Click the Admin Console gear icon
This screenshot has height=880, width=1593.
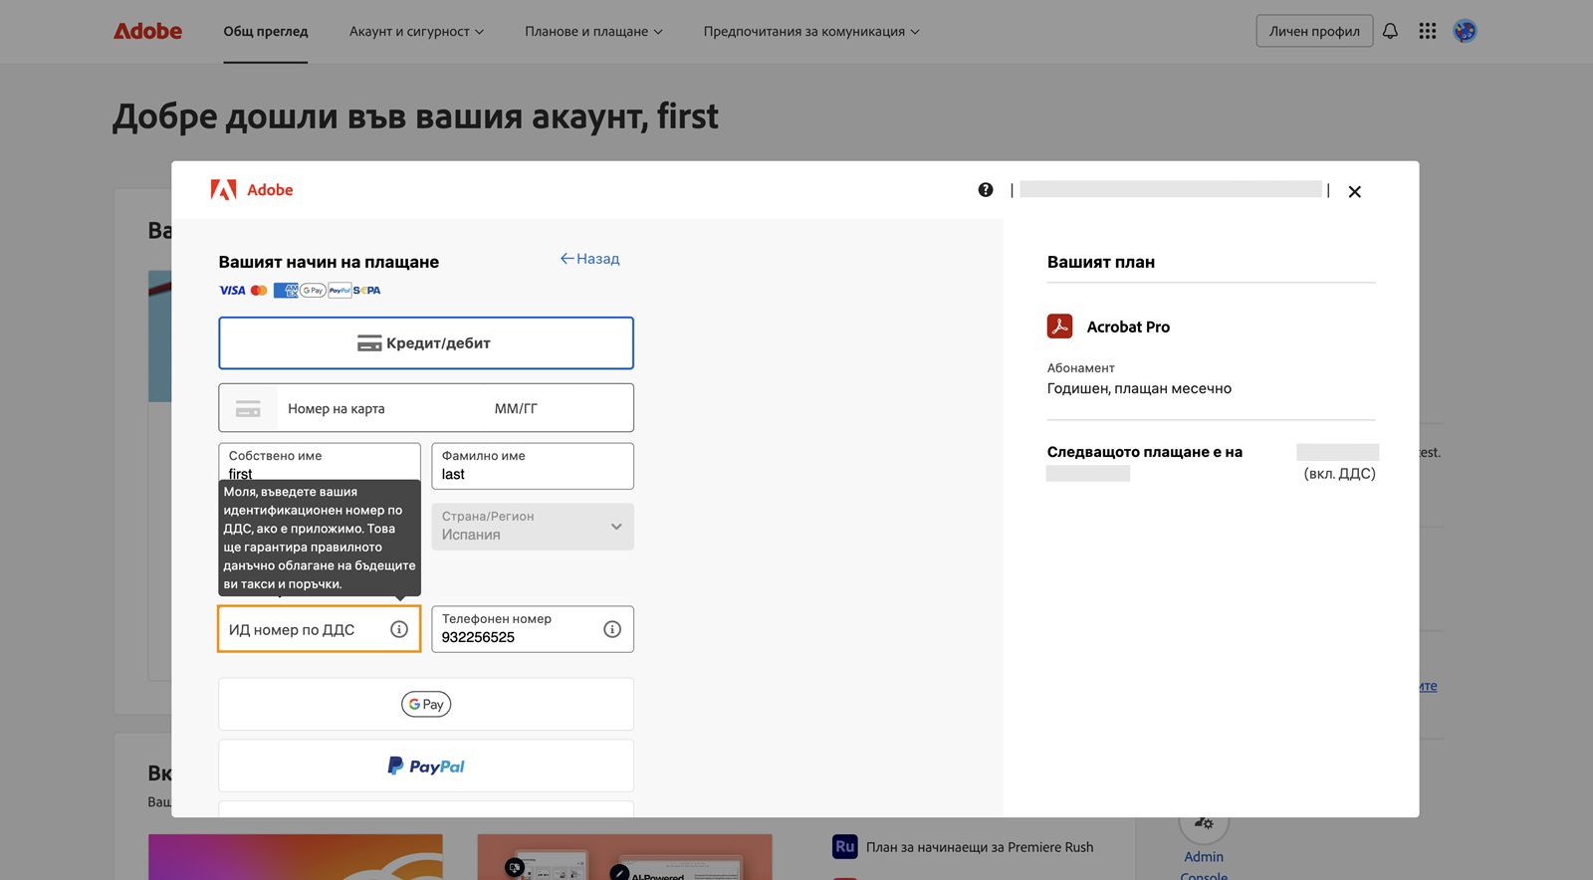(x=1204, y=824)
